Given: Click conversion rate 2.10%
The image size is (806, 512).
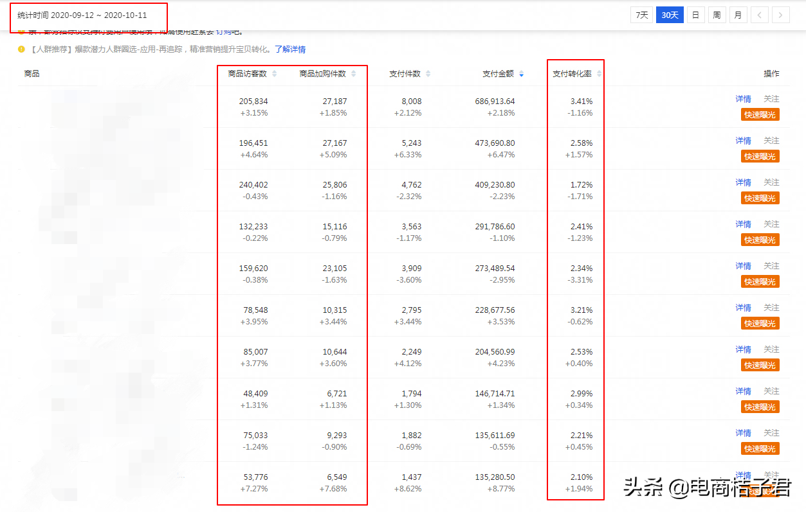Looking at the screenshot, I should pos(582,477).
